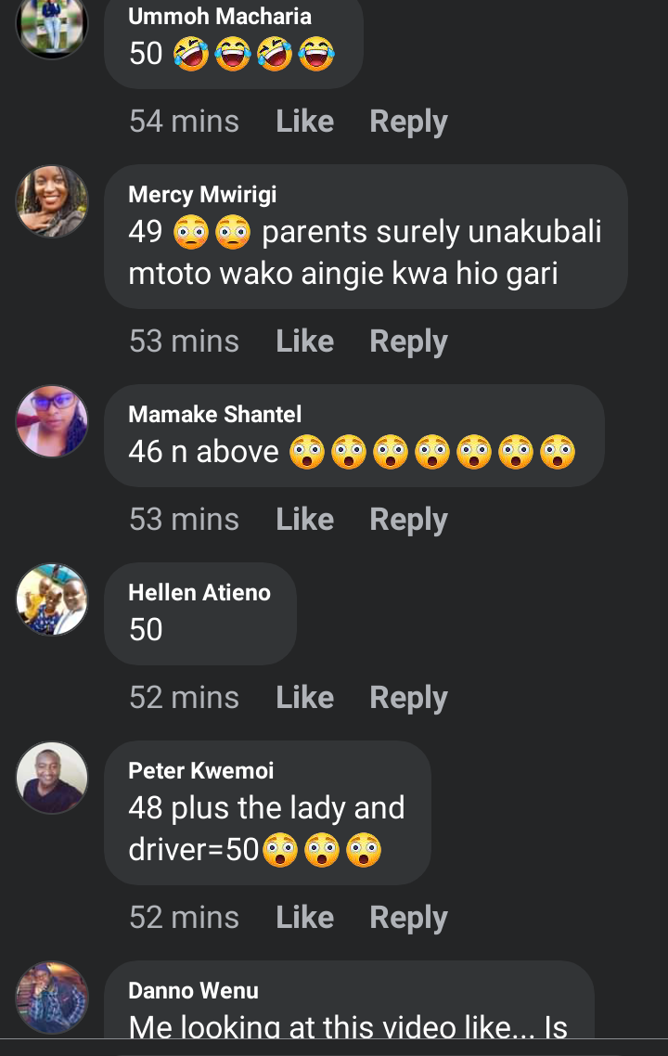Open Mercy Mwirigi's name link
The image size is (668, 1056).
[202, 195]
